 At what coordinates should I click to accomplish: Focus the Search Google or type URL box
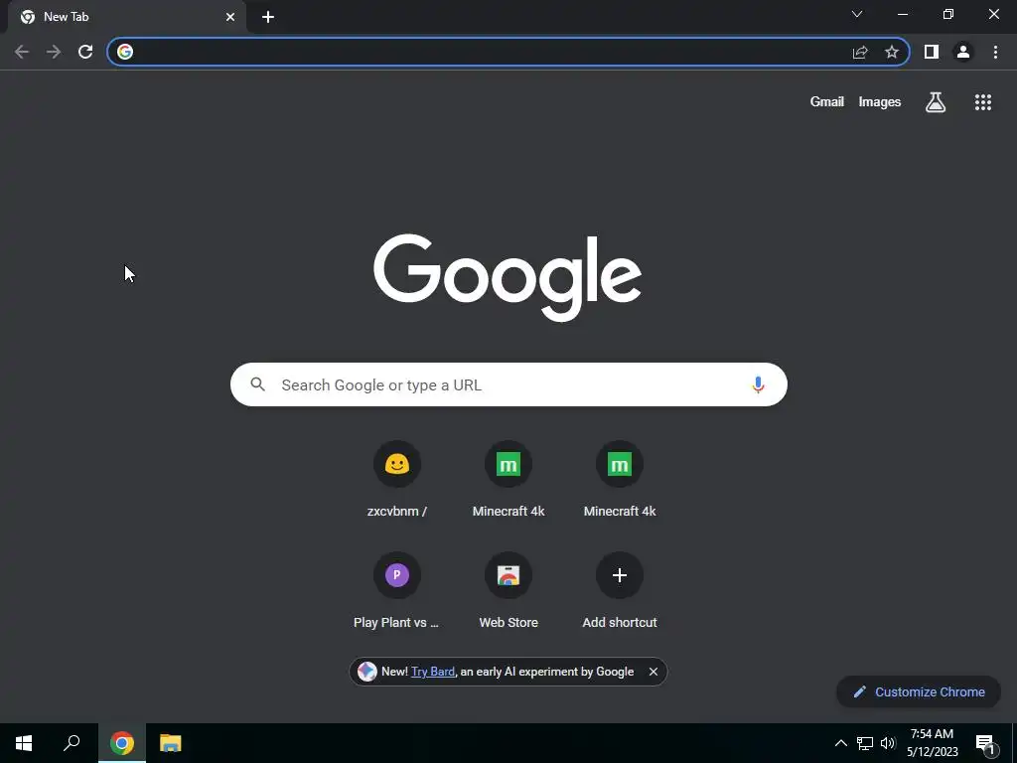(x=508, y=384)
